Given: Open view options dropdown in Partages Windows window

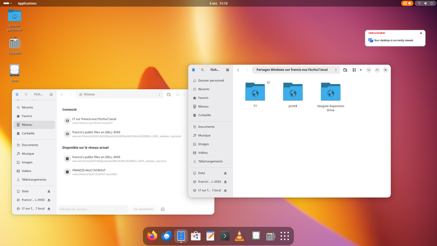Looking at the screenshot, I should (361, 70).
